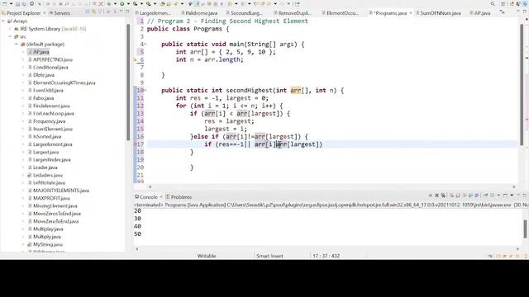This screenshot has height=297, width=529.
Task: Click Remove Launch X icon in Console
Action: (437, 196)
